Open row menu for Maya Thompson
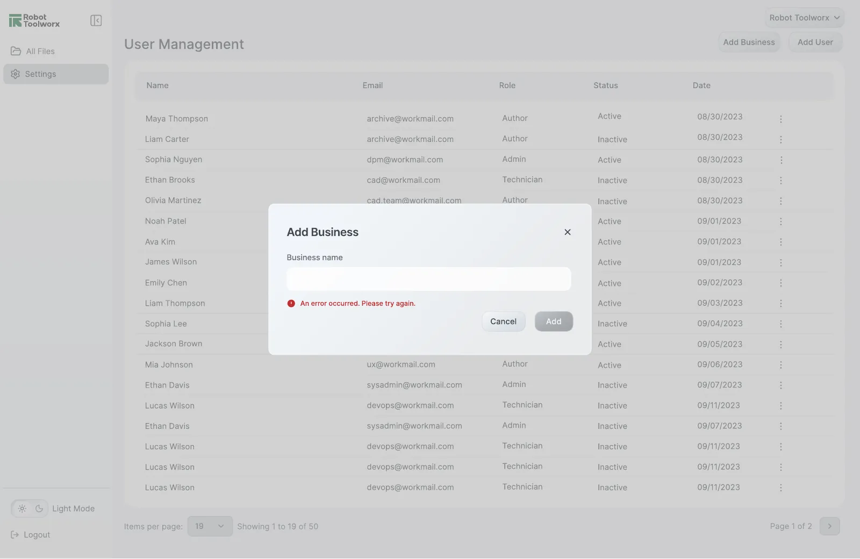The width and height of the screenshot is (860, 559). pyautogui.click(x=781, y=119)
